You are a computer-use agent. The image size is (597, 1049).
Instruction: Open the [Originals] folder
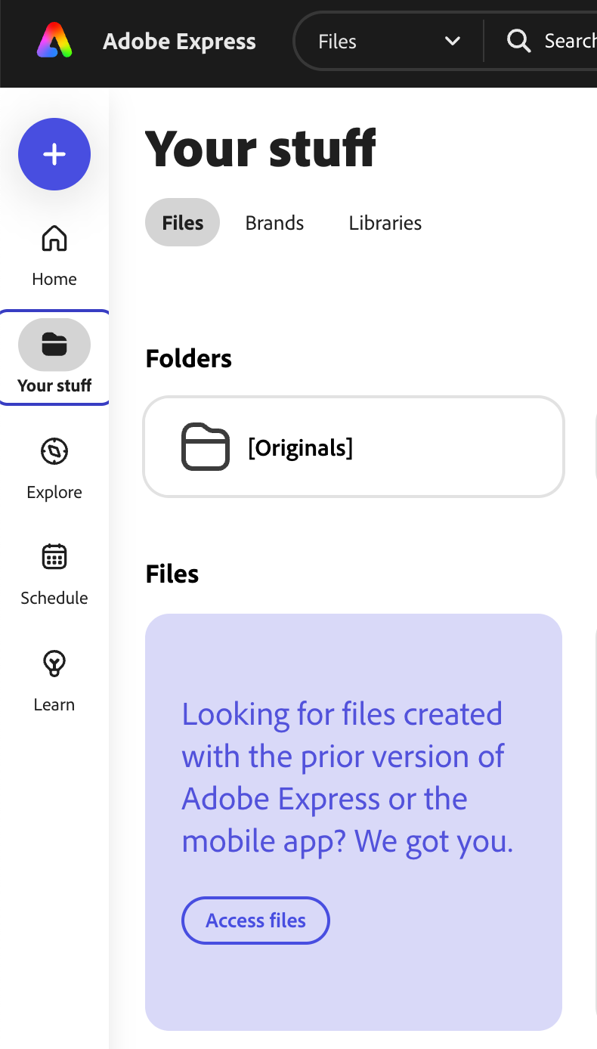pos(354,447)
